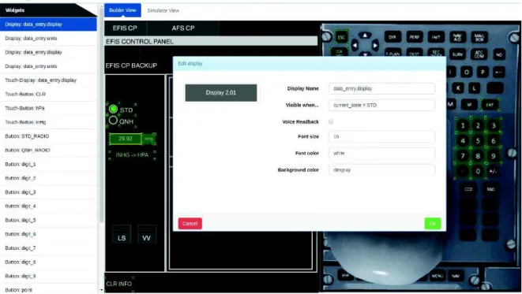
Task: Click the letter L key on the keyboard
Action: coord(474,88)
